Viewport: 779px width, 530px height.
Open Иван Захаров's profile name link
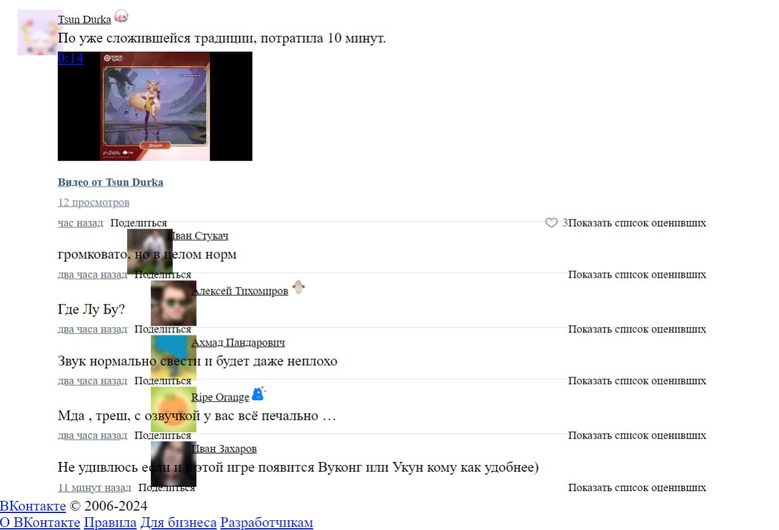(x=224, y=449)
